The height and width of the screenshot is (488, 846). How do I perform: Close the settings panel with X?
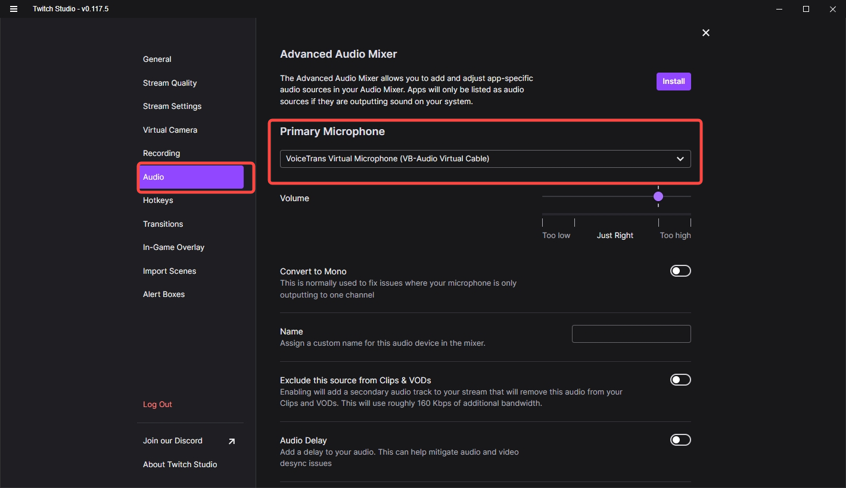705,33
